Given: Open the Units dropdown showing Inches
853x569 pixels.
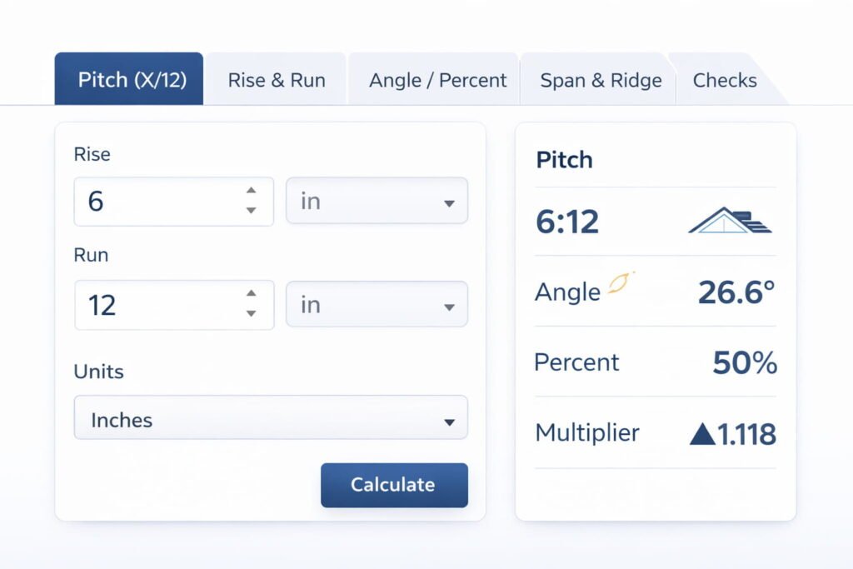Looking at the screenshot, I should pos(270,419).
